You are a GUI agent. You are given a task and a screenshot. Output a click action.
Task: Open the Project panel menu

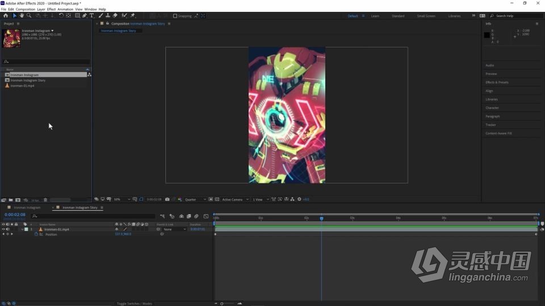18,24
